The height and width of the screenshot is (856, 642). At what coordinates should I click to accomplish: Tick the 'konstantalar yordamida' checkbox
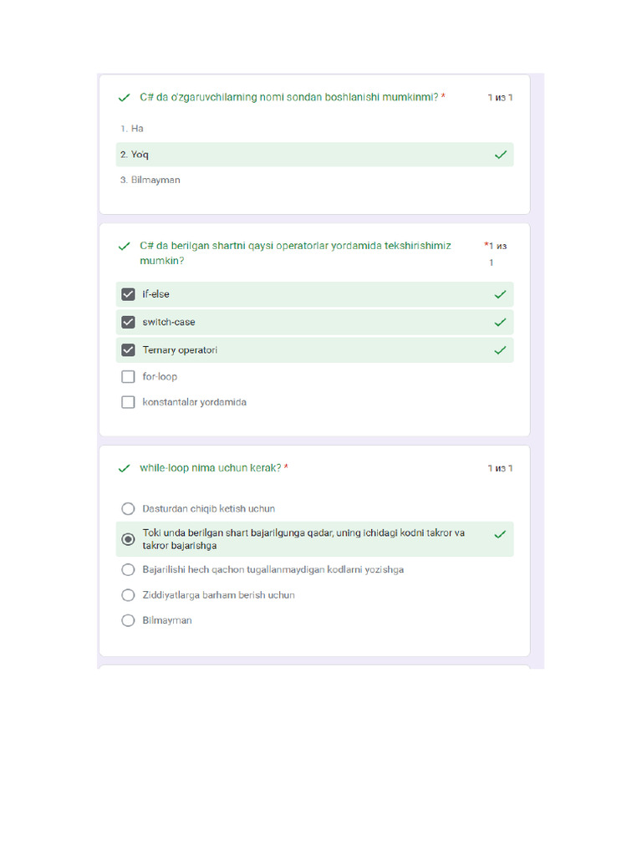(128, 402)
